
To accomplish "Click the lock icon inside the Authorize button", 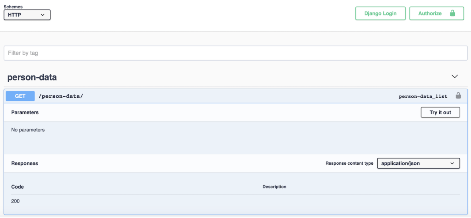I will [452, 13].
